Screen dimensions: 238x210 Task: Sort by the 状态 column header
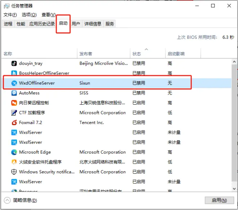pos(148,54)
